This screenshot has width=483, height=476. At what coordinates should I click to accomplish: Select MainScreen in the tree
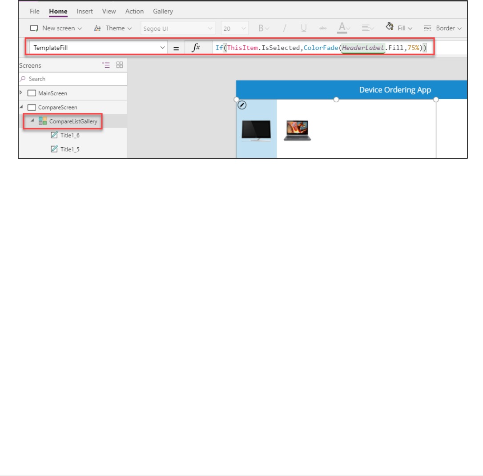(52, 93)
